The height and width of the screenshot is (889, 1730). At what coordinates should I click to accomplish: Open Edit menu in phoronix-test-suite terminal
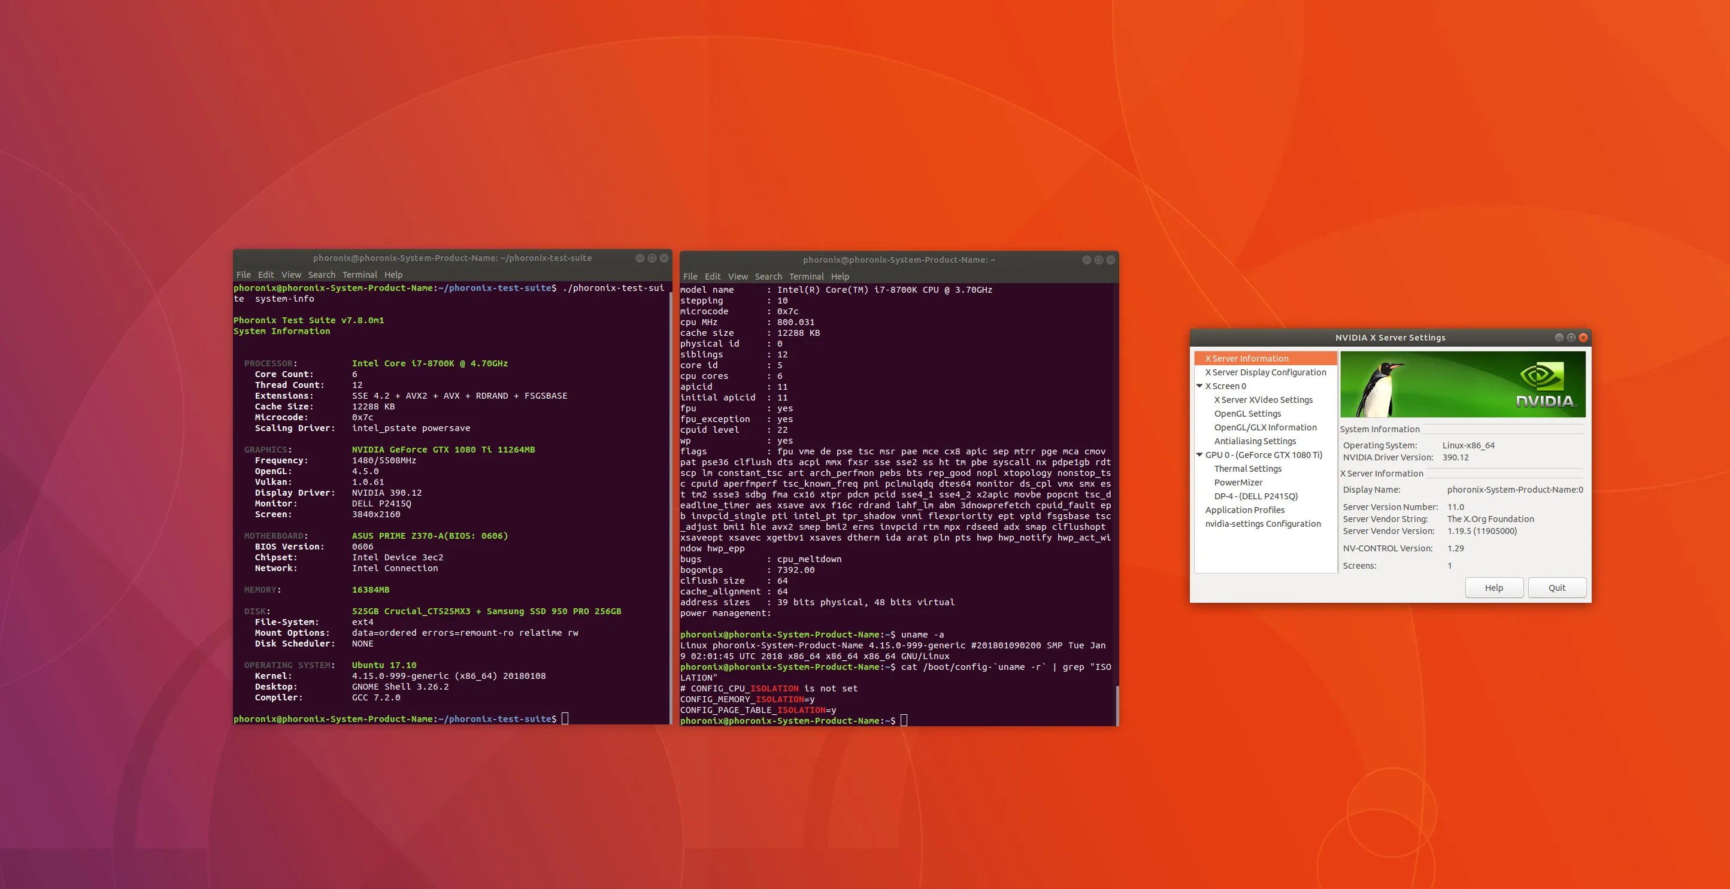point(265,275)
